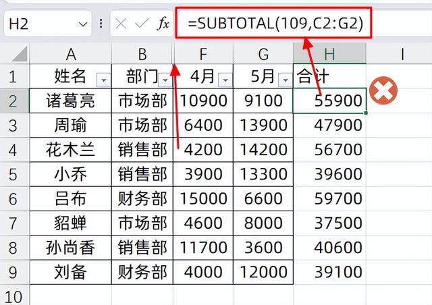Click the cell with value 6400
This screenshot has height=305, width=432.
[203, 126]
